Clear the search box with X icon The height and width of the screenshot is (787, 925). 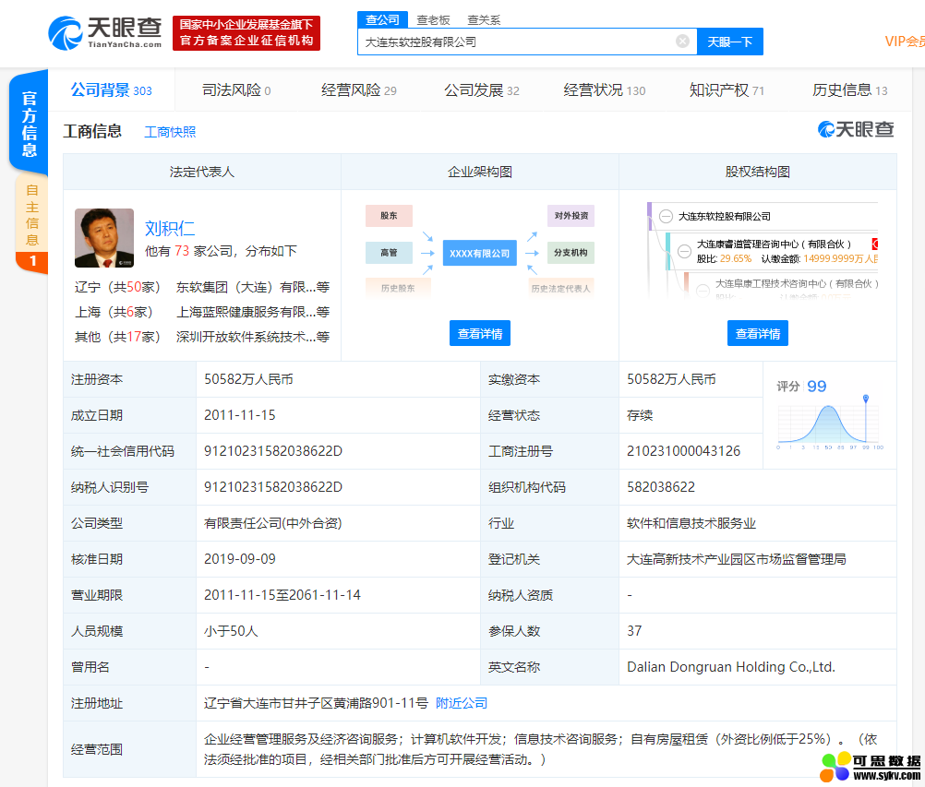tap(682, 42)
